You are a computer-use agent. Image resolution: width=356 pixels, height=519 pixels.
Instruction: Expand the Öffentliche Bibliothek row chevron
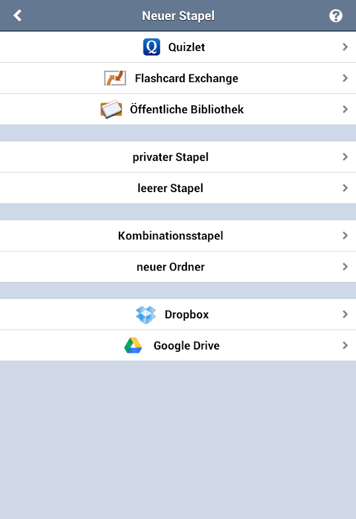pos(345,109)
